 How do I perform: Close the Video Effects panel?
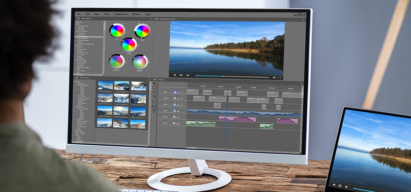151,19
